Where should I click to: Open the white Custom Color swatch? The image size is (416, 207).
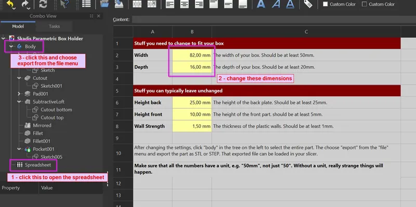click(x=326, y=4)
